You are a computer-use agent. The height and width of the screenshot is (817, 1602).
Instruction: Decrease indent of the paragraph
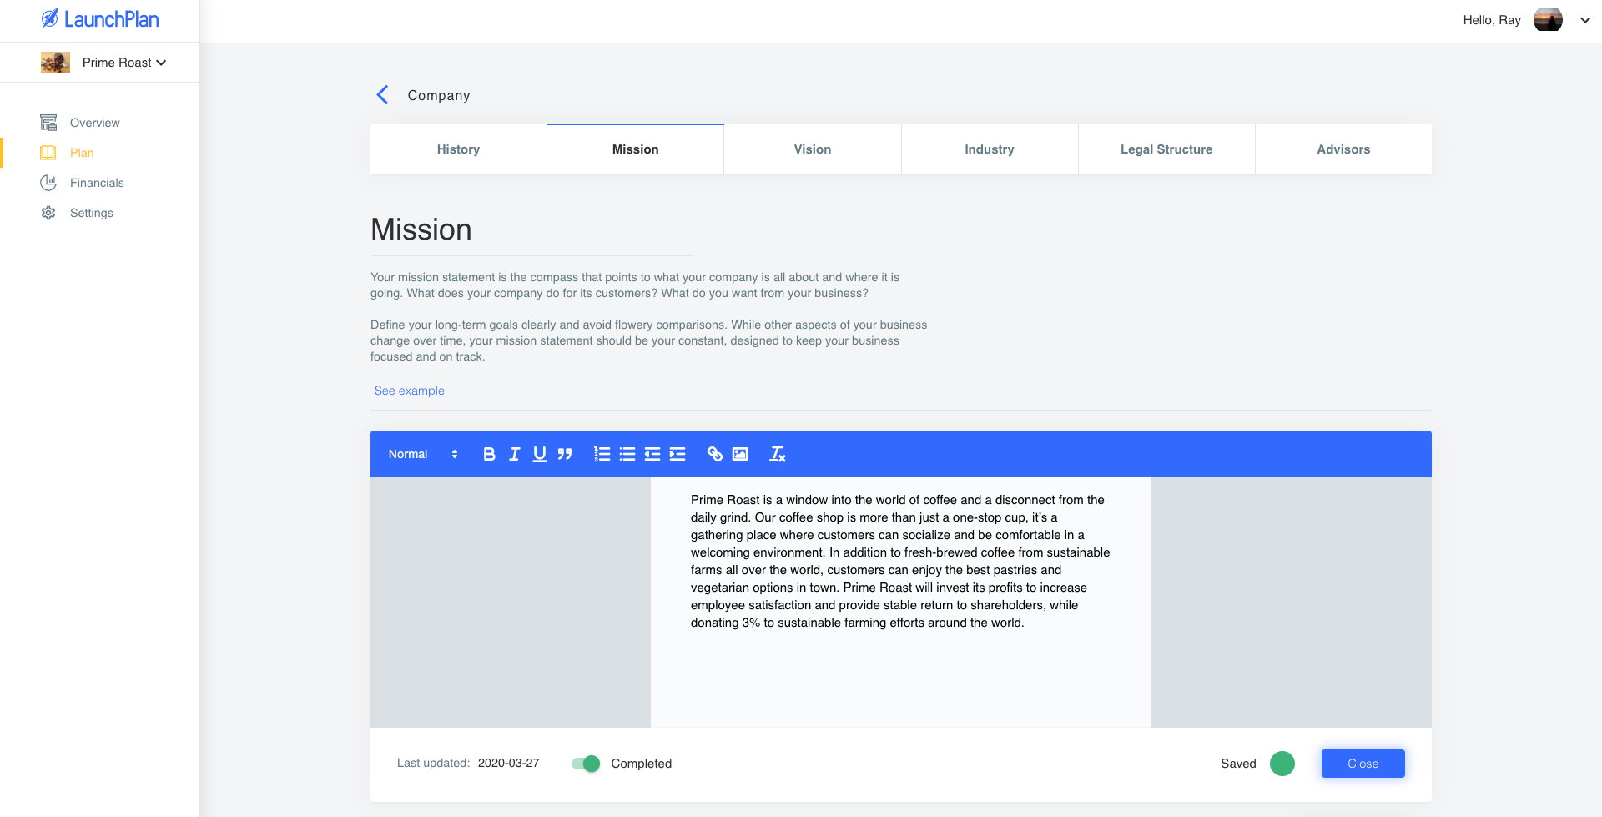pyautogui.click(x=652, y=454)
